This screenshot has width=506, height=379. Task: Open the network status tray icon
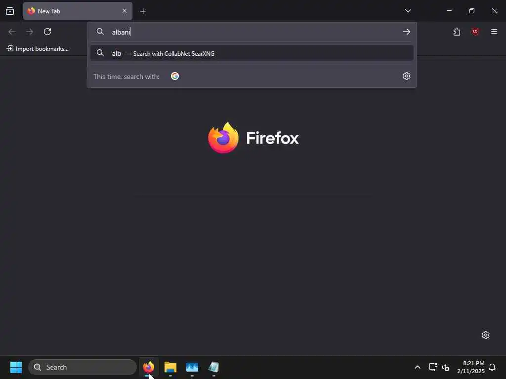tap(433, 367)
